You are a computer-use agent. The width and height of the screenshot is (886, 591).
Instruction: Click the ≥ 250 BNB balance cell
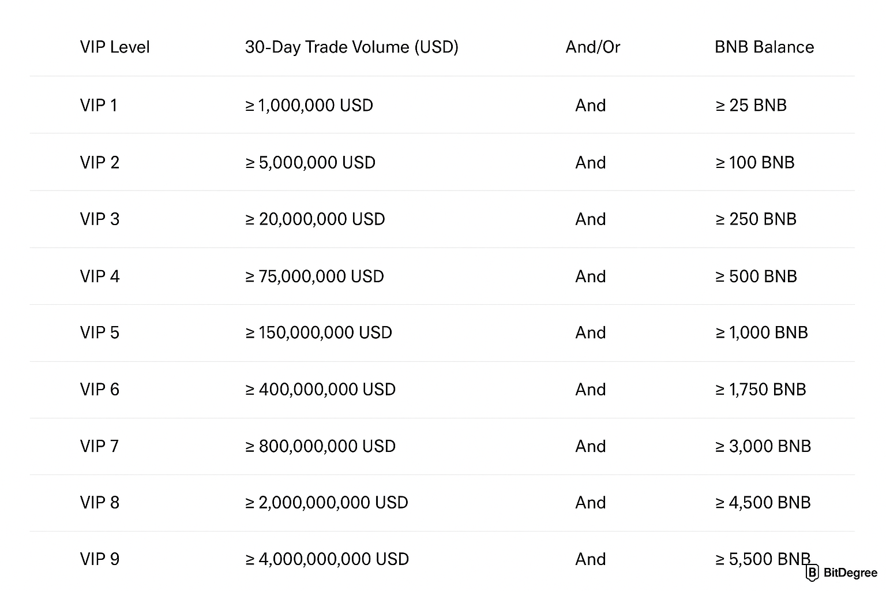[756, 219]
